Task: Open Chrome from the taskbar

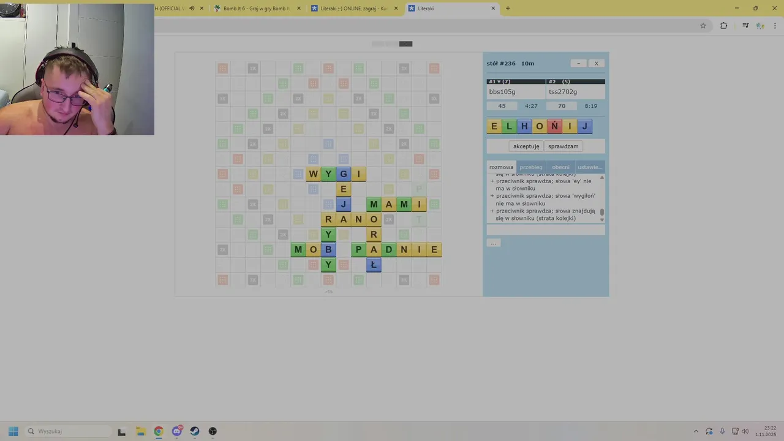Action: tap(159, 431)
